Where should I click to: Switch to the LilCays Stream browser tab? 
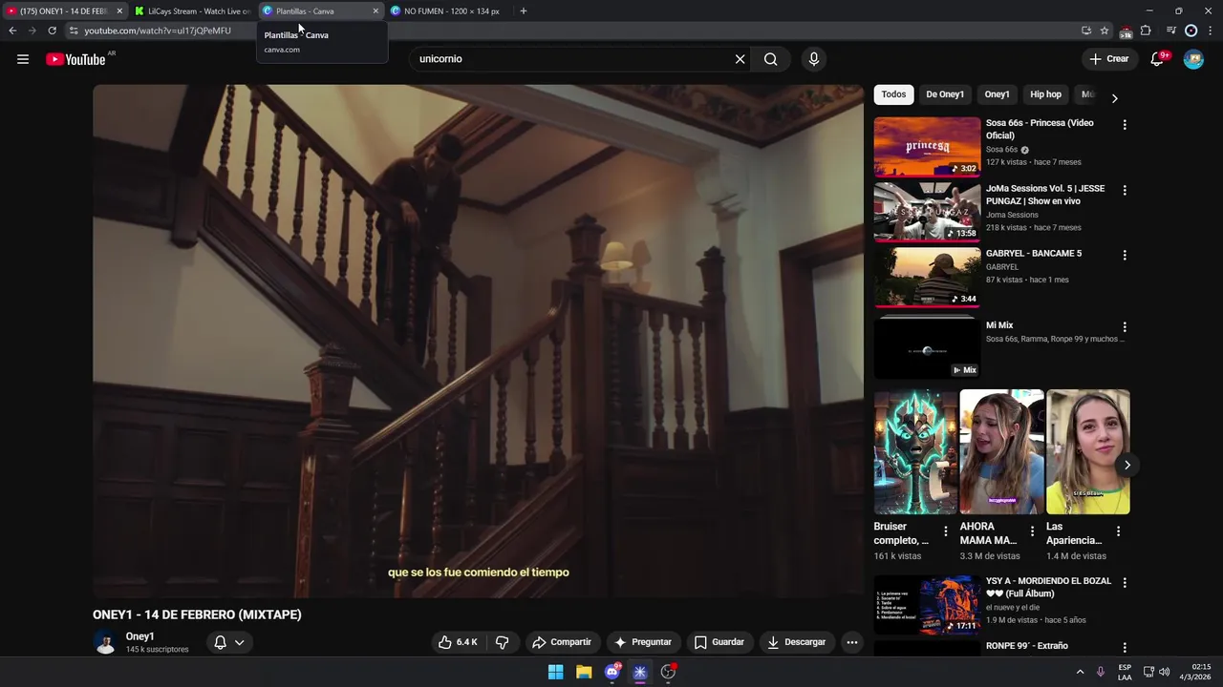tap(192, 11)
